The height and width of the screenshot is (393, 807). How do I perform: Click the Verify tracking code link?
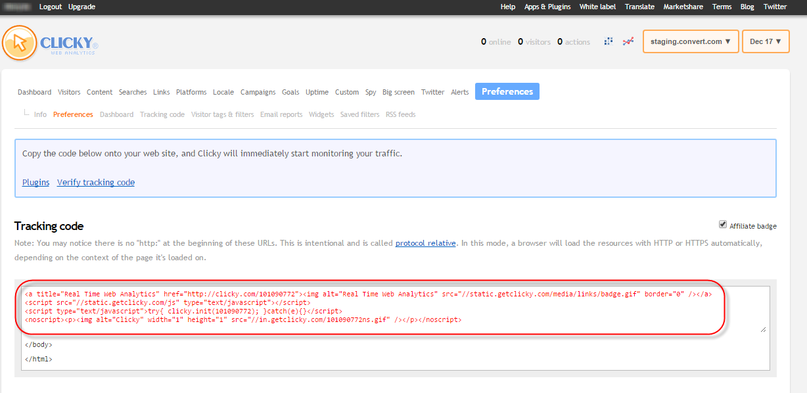(x=96, y=182)
